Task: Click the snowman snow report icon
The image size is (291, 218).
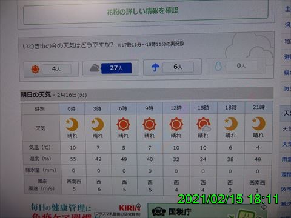Action: 218,66
